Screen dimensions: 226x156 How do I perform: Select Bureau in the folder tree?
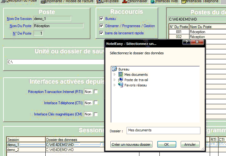coord(124,69)
